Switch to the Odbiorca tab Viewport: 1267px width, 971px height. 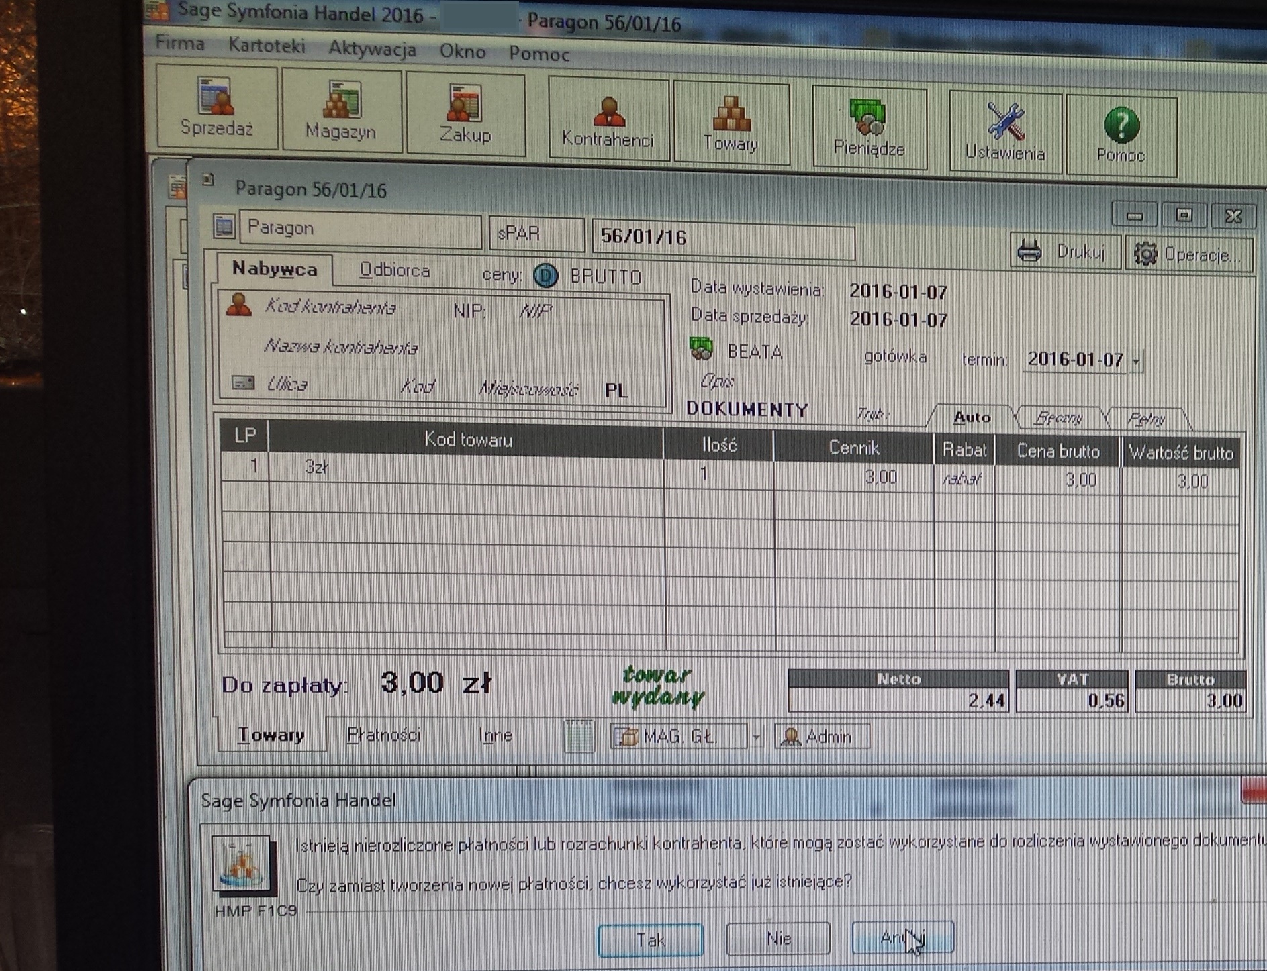[395, 270]
